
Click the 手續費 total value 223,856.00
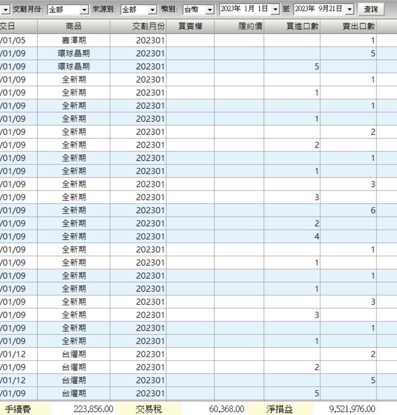[93, 409]
